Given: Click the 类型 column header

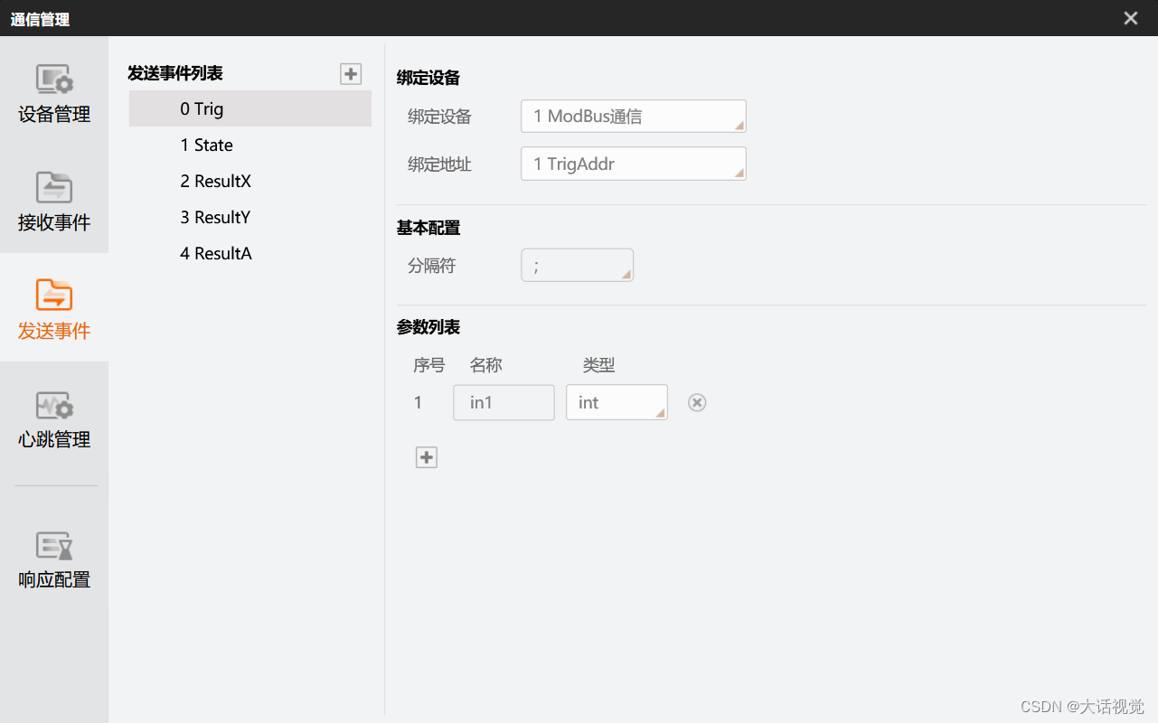Looking at the screenshot, I should [598, 365].
